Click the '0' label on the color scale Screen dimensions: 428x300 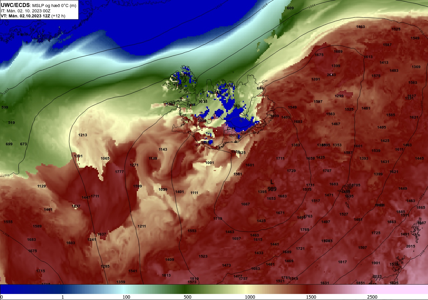pyautogui.click(x=1, y=297)
